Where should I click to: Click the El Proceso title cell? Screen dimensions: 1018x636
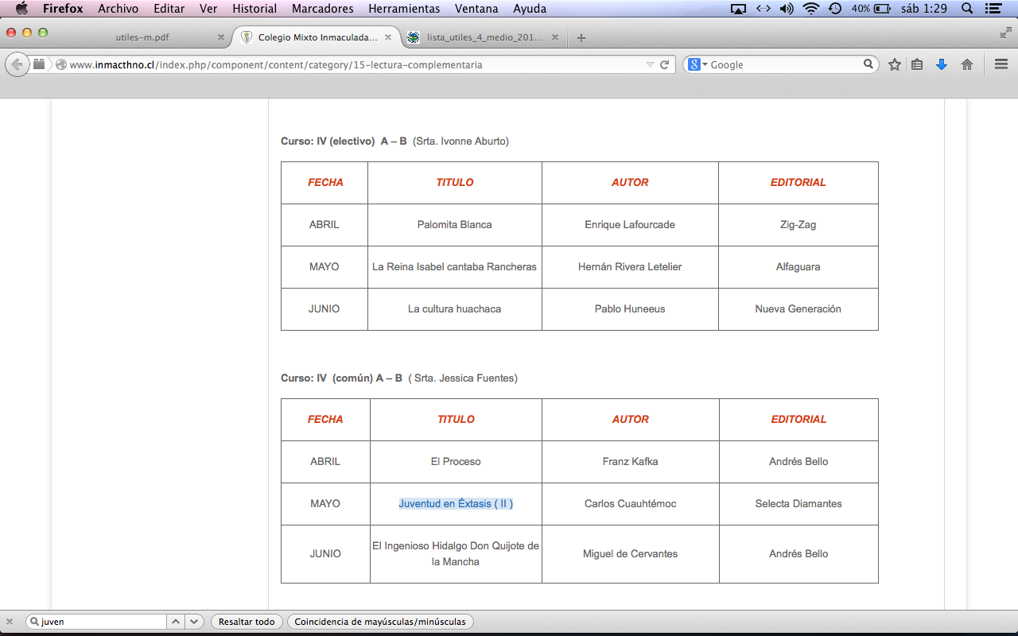456,462
